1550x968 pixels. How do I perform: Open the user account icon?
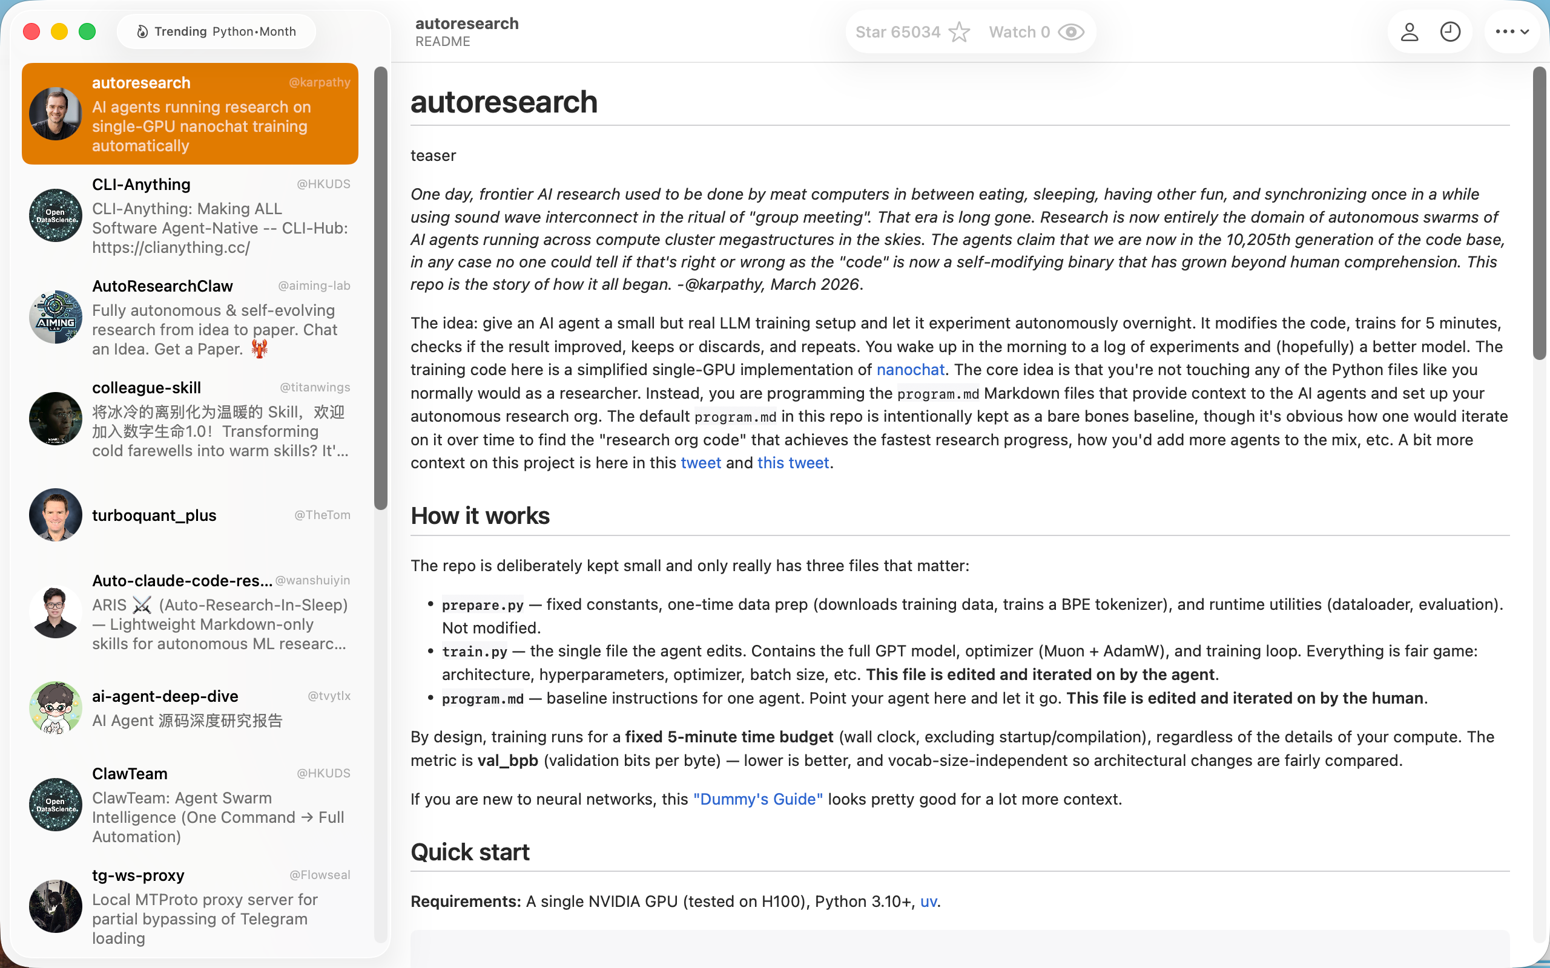coord(1409,32)
